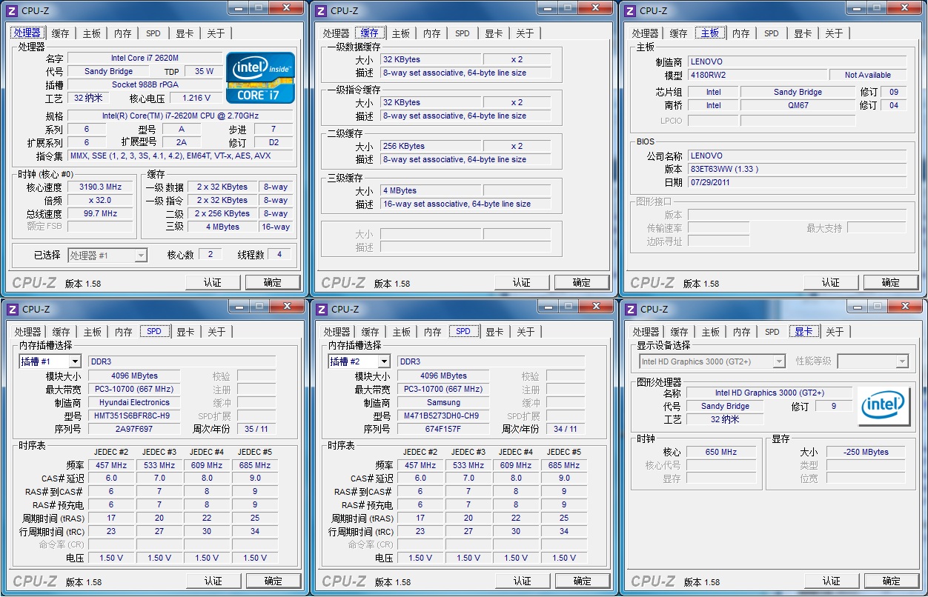Switch to 关于 tab in slot #2 SPD window
This screenshot has width=928, height=597.
coord(526,332)
